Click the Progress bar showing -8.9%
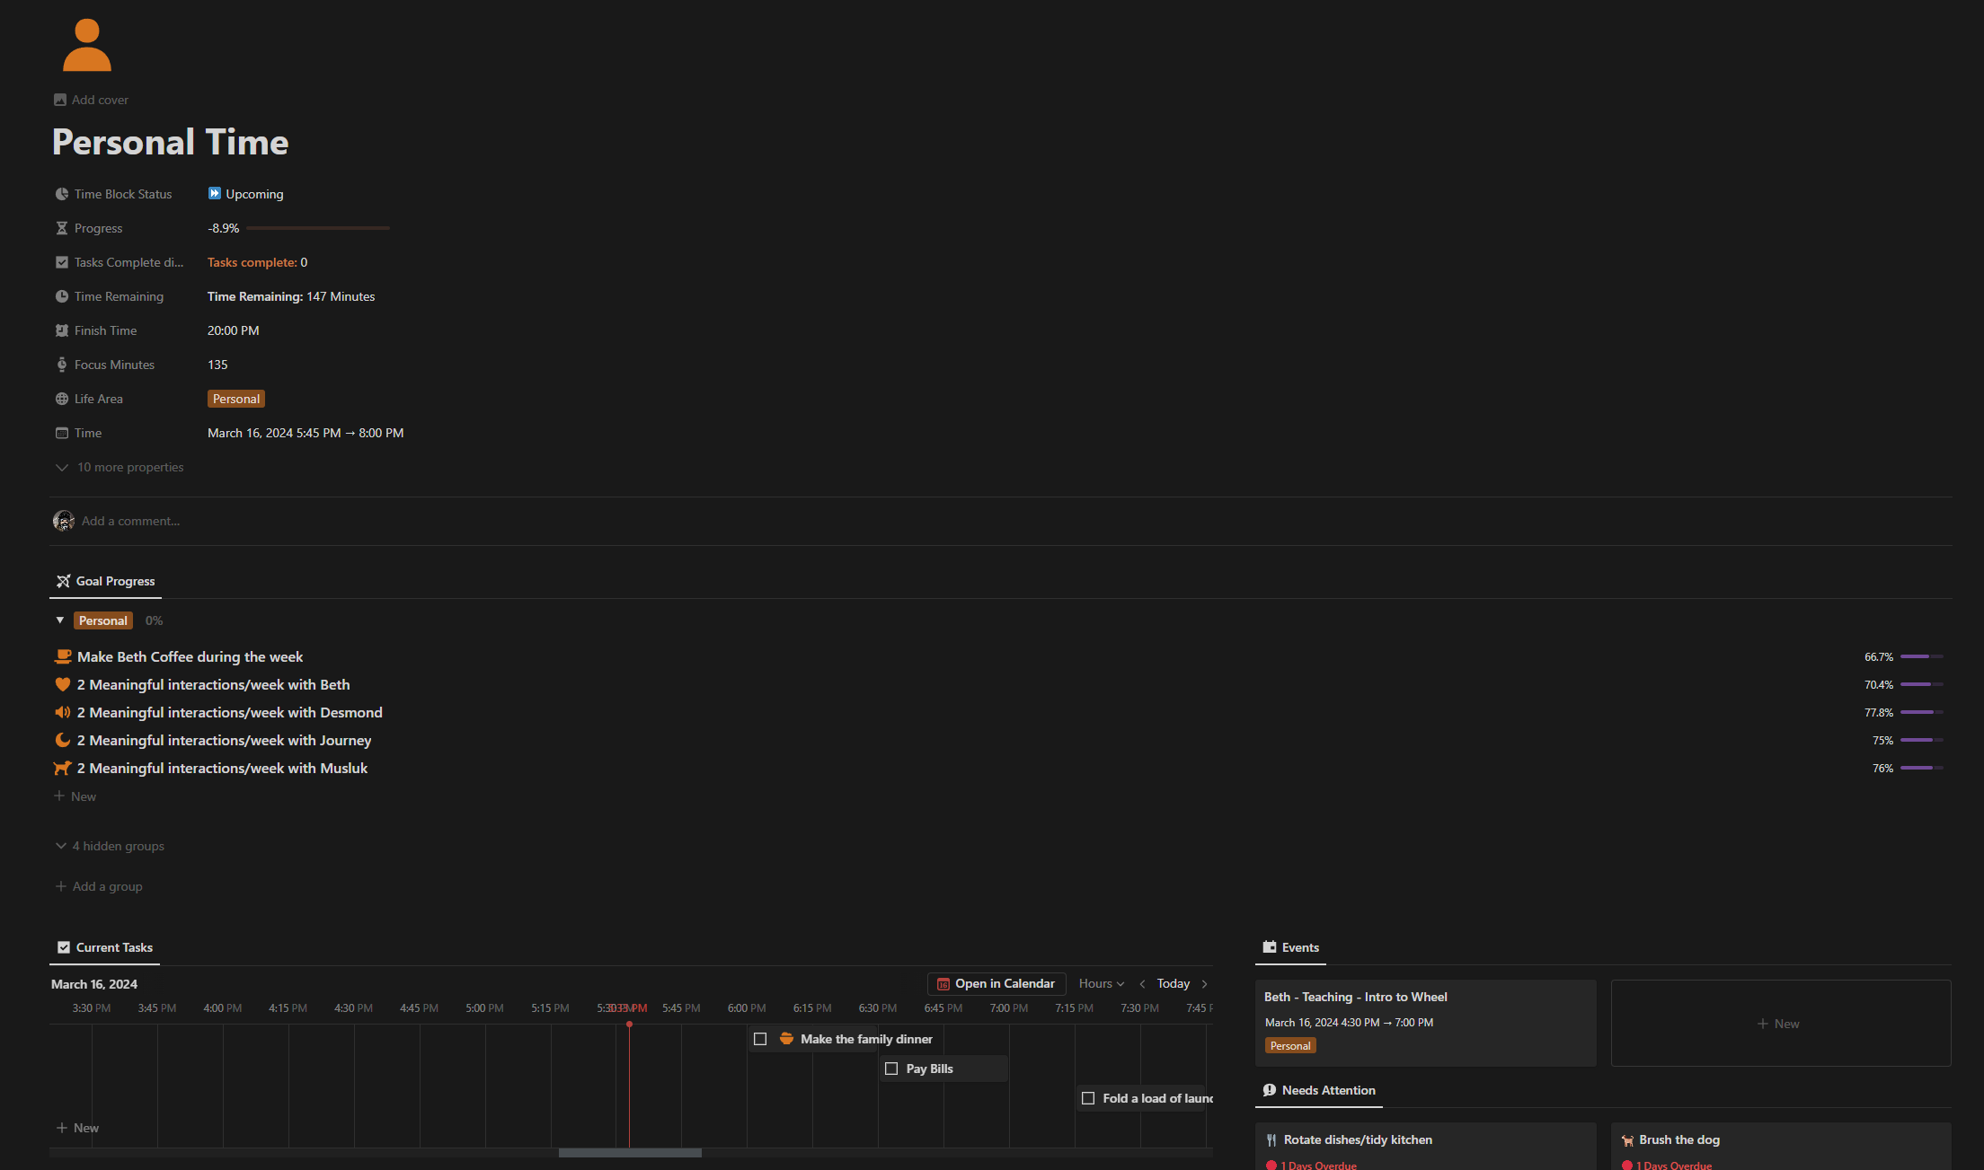1984x1170 pixels. click(x=318, y=228)
